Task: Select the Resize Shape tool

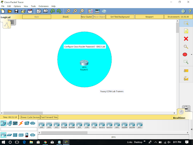Action: point(186,62)
